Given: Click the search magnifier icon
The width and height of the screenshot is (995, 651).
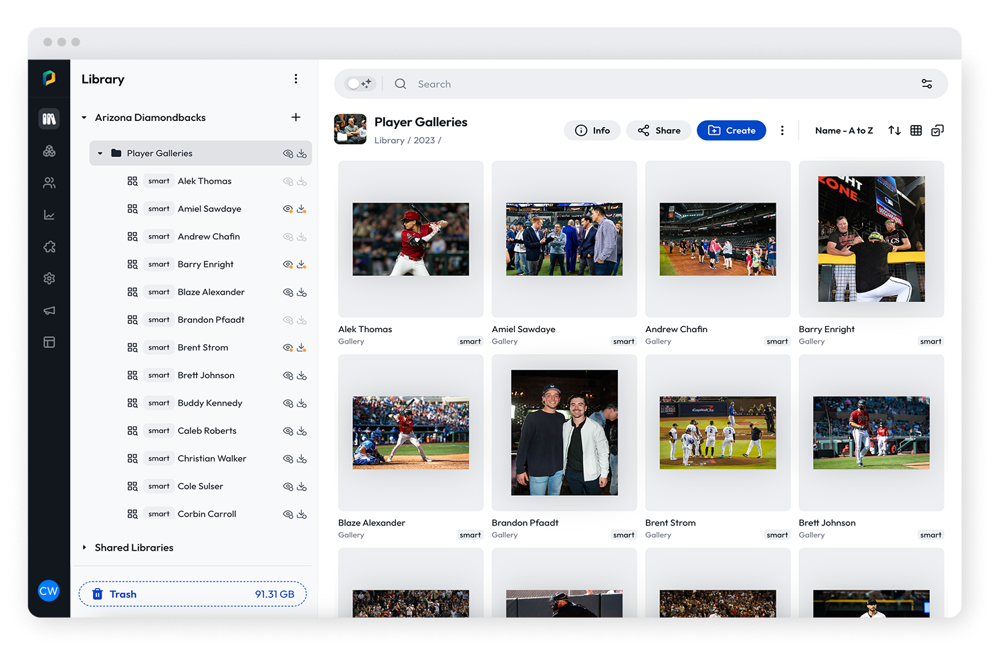Looking at the screenshot, I should (401, 84).
